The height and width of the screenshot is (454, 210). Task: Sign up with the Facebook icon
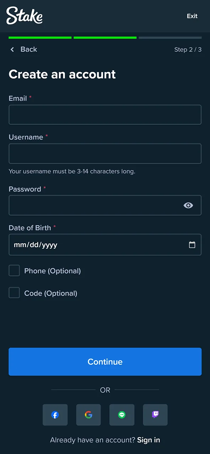pos(55,415)
